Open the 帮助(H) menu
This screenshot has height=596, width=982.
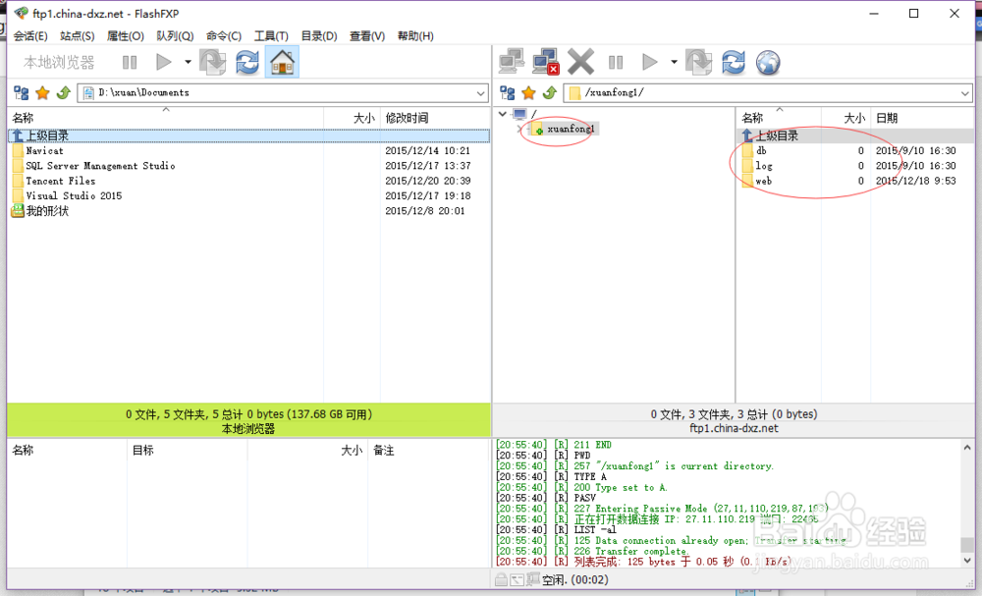coord(415,36)
